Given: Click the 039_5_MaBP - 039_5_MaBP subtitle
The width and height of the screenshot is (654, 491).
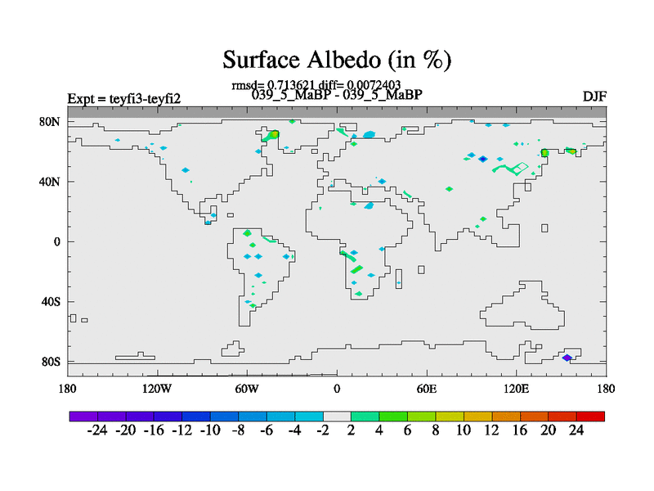Looking at the screenshot, I should point(337,95).
